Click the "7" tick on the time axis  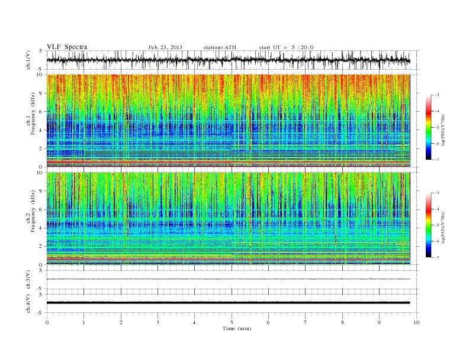(306, 322)
